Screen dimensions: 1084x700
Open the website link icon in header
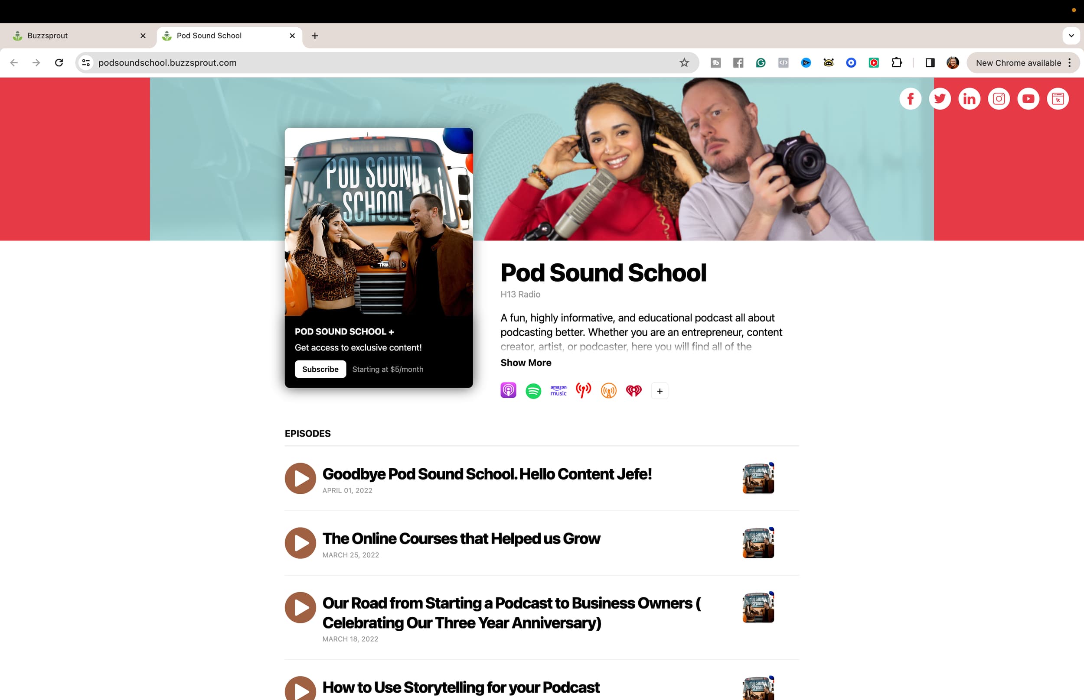coord(1058,99)
